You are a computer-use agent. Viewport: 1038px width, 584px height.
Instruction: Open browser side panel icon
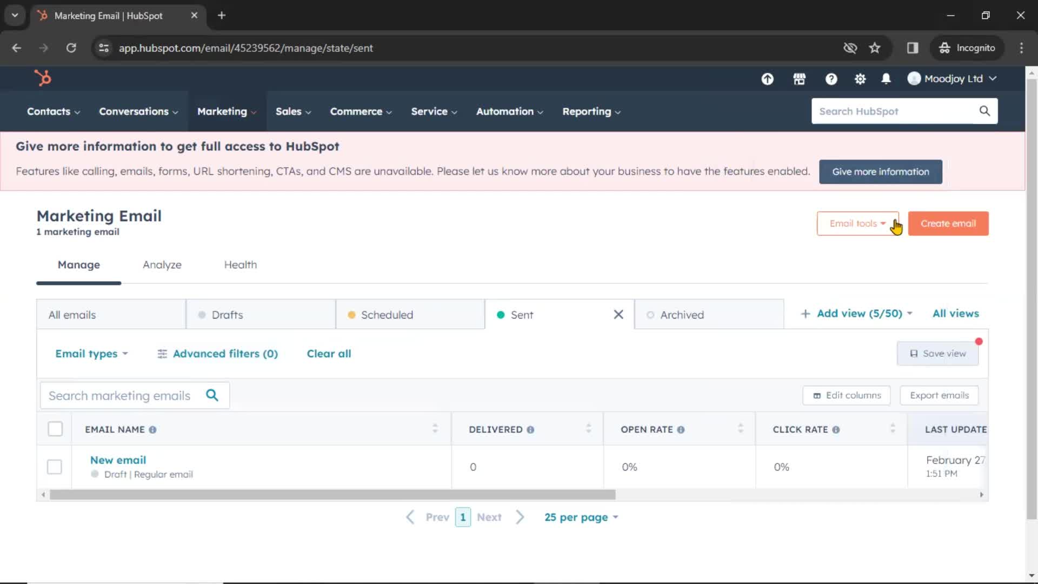click(x=913, y=48)
